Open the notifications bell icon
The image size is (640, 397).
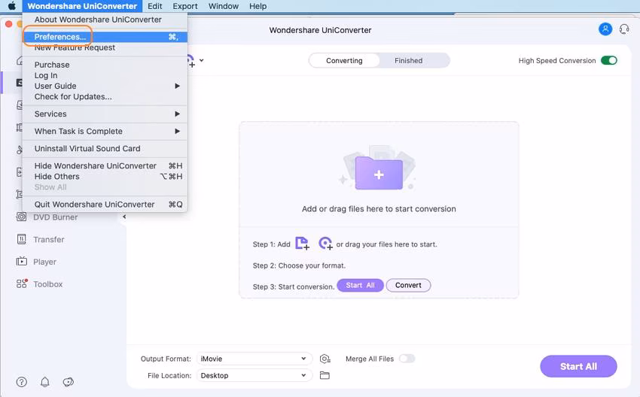45,382
